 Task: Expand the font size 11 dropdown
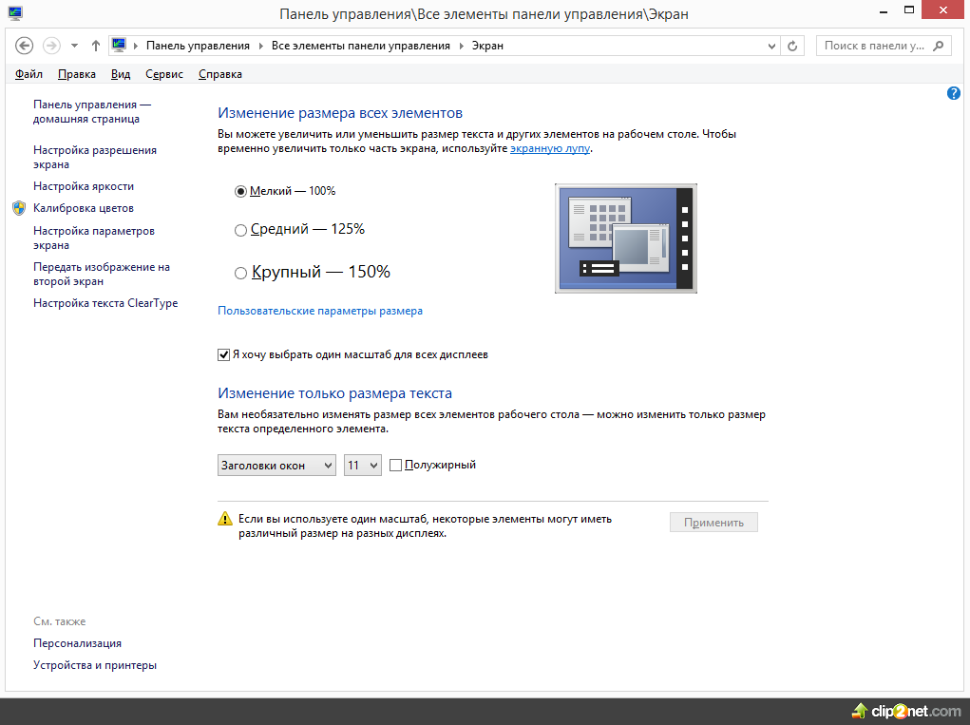(x=362, y=466)
